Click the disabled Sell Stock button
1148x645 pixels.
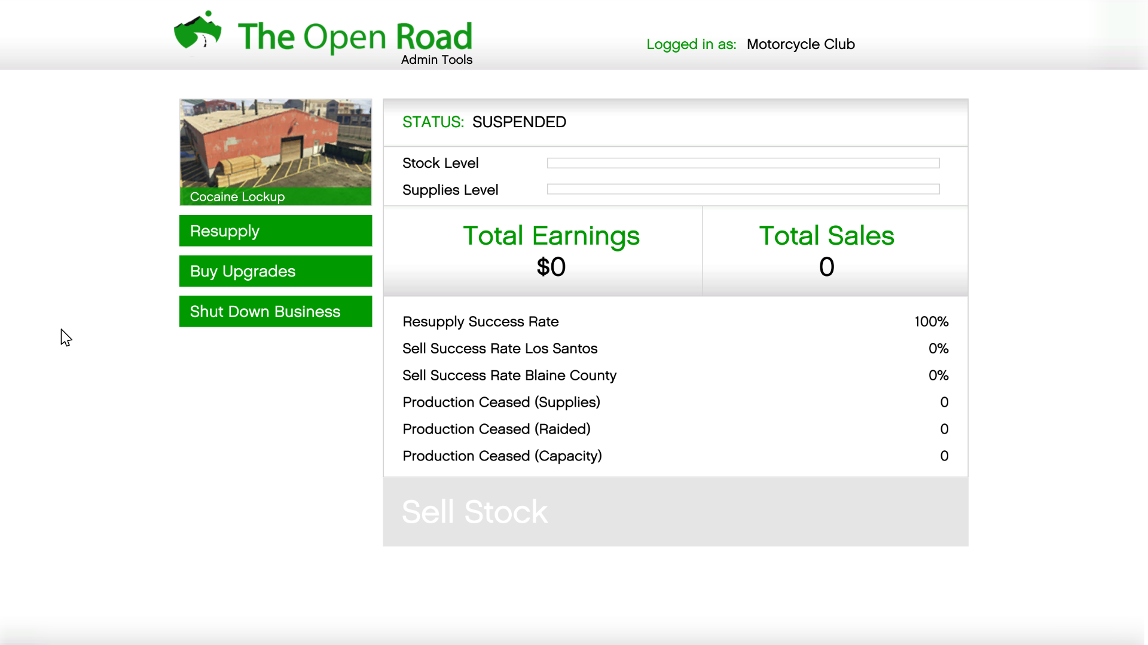(x=676, y=512)
